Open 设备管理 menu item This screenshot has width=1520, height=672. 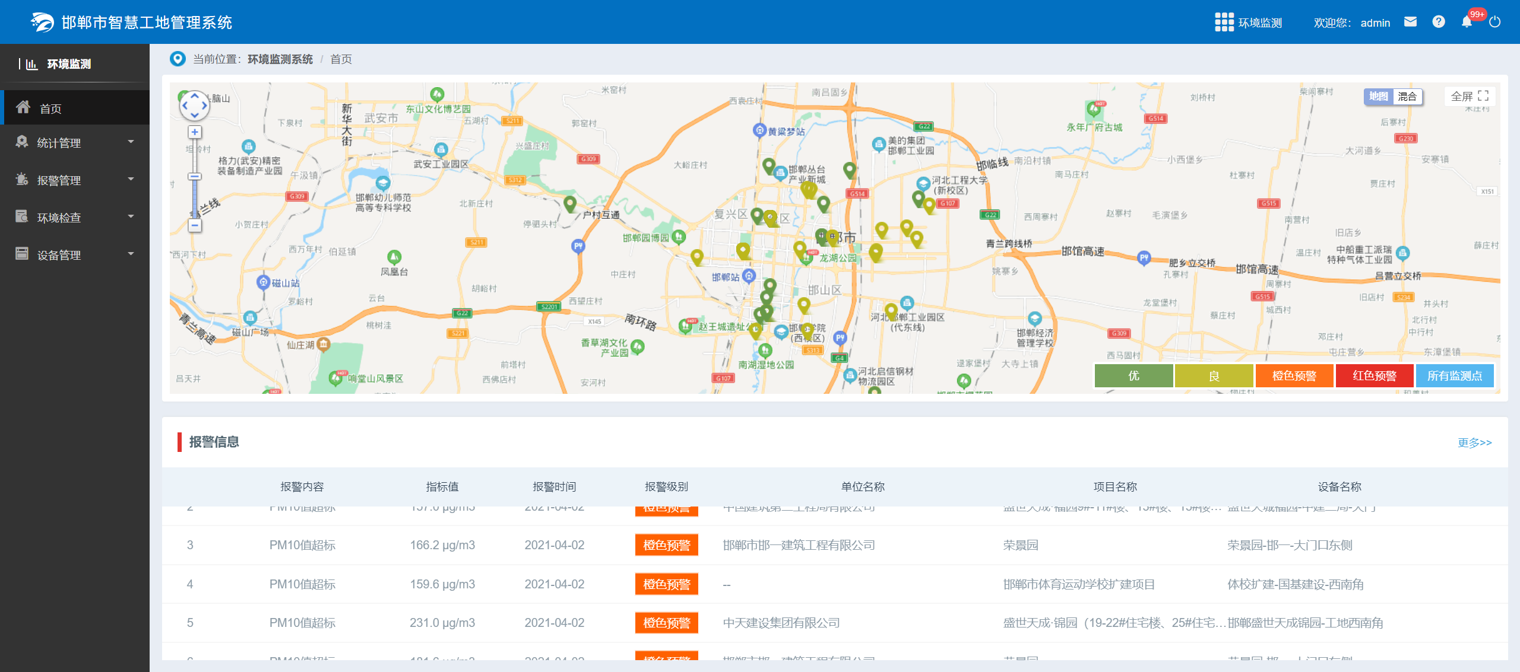click(x=75, y=254)
